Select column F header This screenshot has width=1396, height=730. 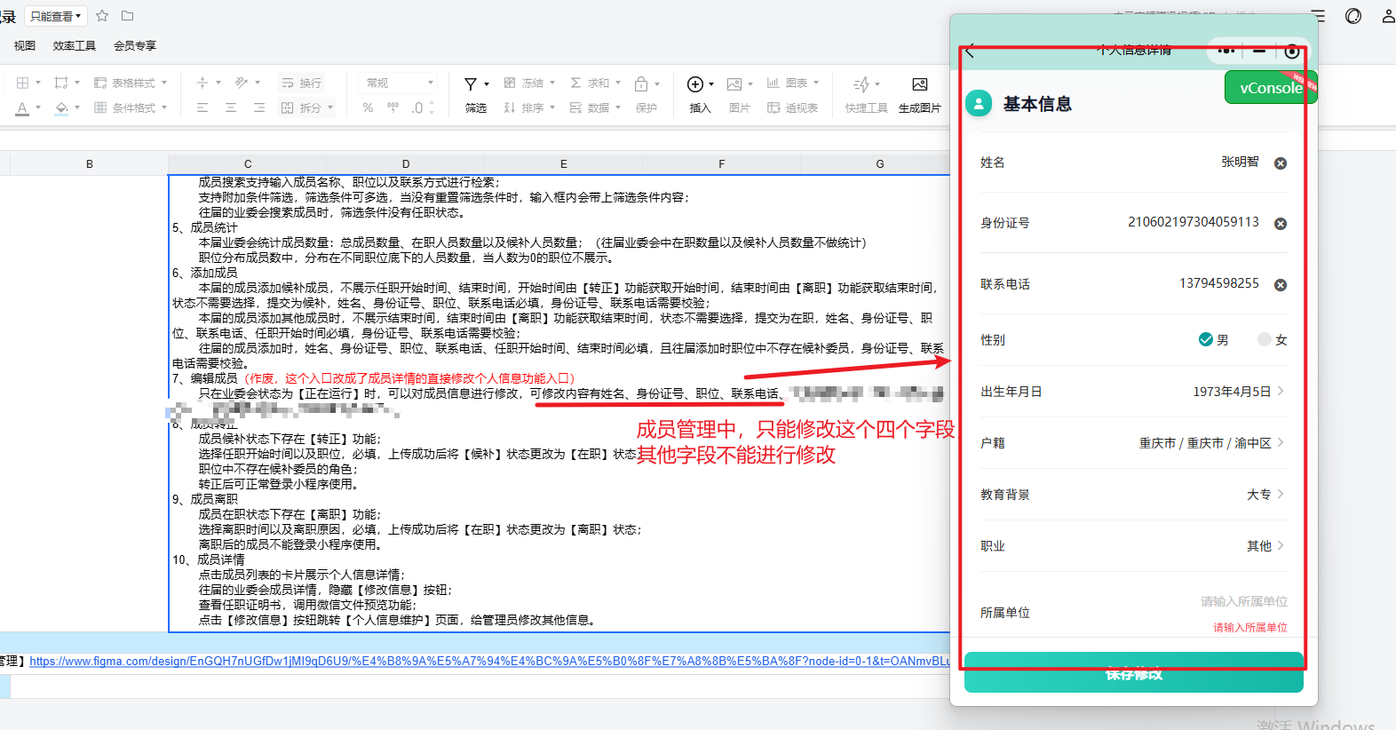(x=721, y=163)
